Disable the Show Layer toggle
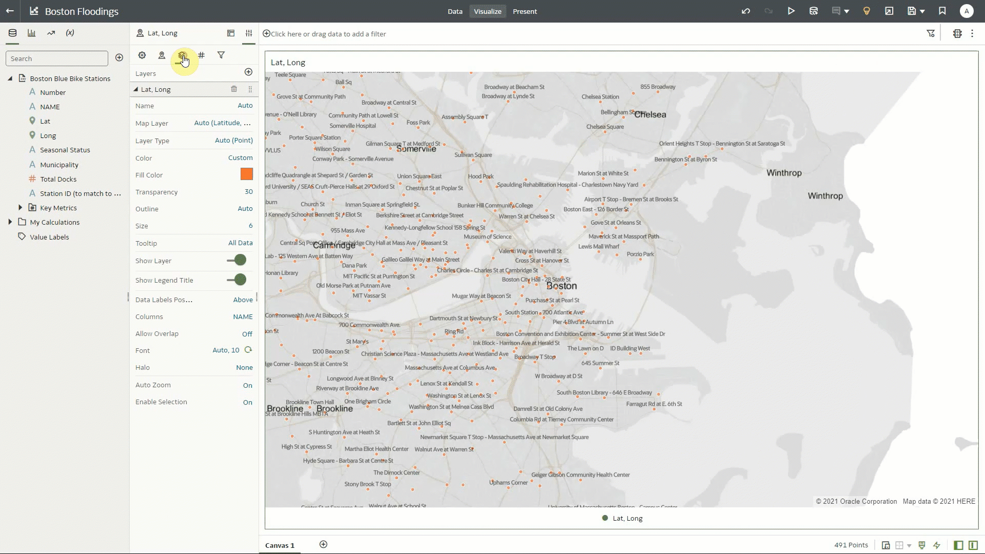This screenshot has height=554, width=985. coord(237,261)
